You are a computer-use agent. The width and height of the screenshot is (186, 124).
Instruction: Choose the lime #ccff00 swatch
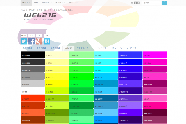click(57, 91)
